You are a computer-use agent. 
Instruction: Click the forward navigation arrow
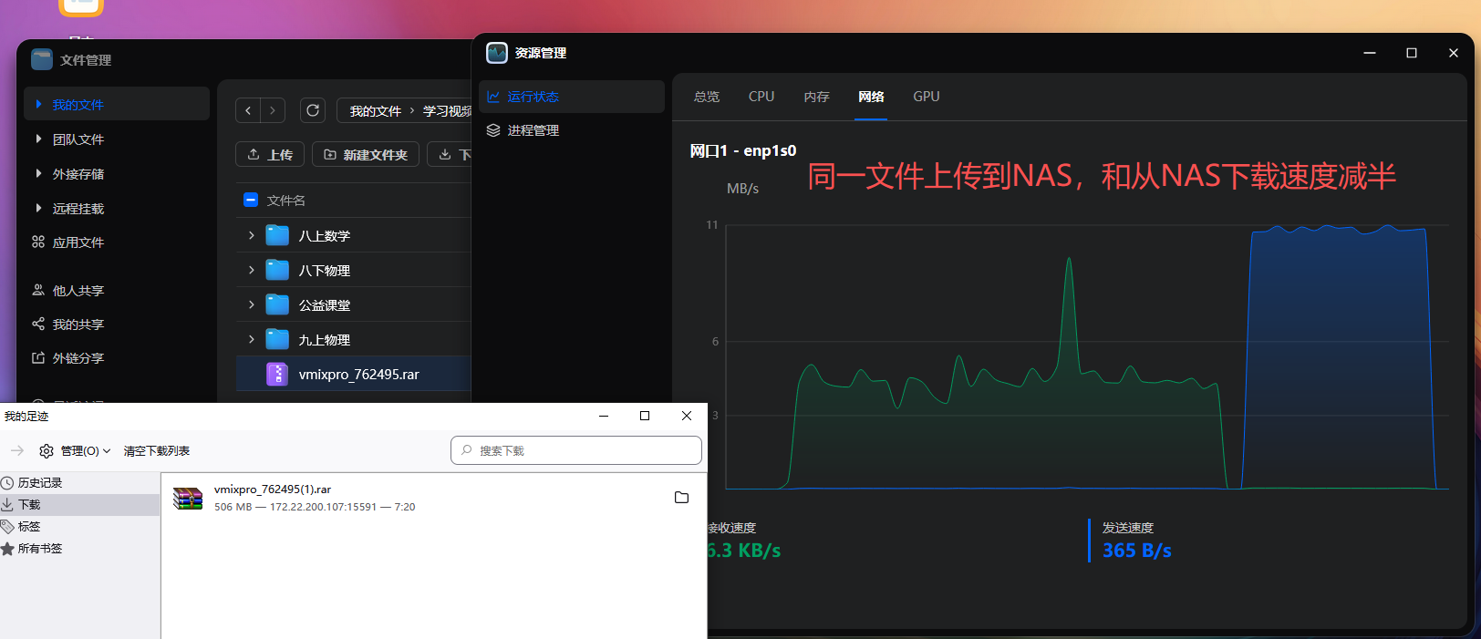pos(273,110)
